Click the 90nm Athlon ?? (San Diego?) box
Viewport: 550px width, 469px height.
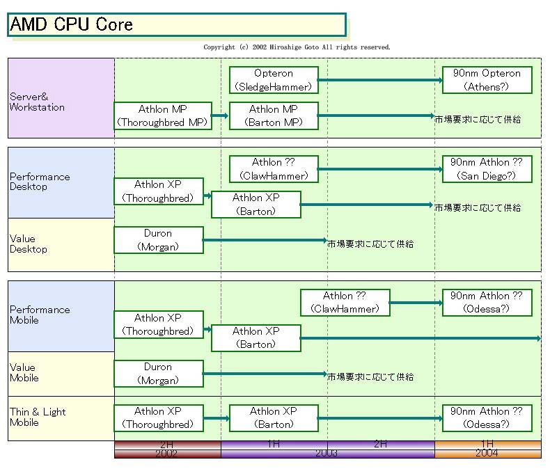tap(487, 169)
